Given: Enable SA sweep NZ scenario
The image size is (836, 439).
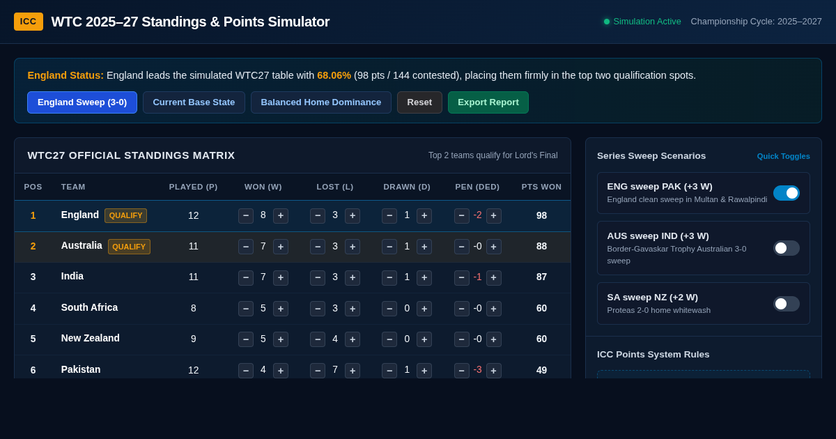Looking at the screenshot, I should (x=787, y=304).
